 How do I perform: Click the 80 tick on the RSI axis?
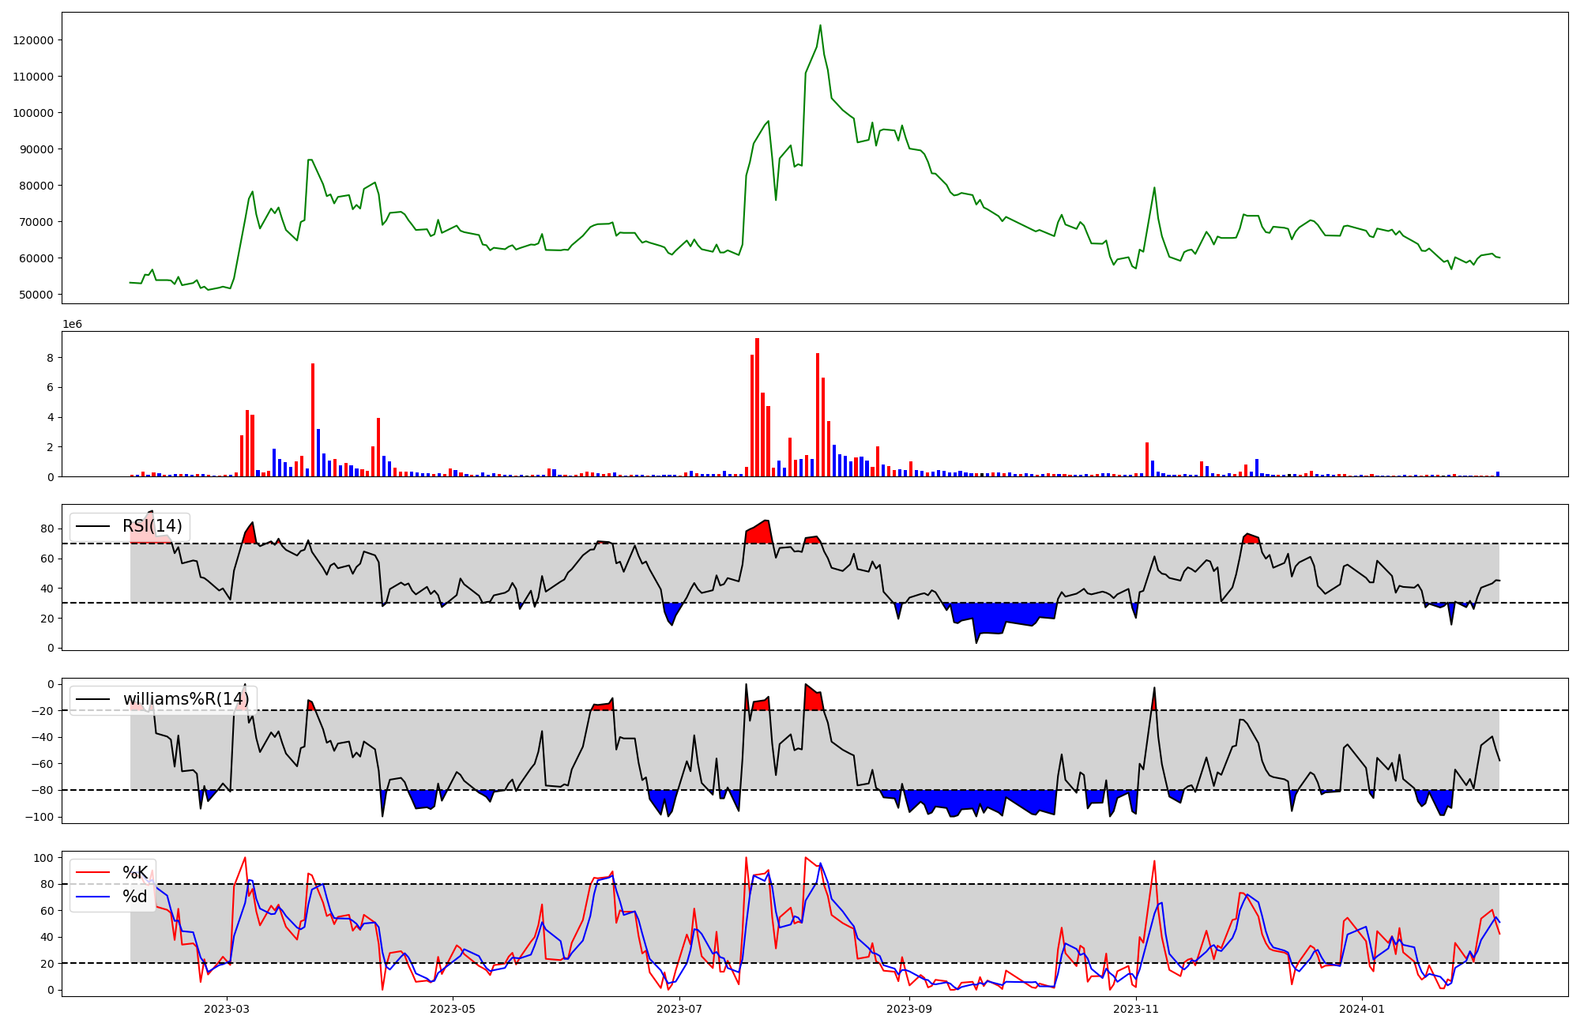tap(48, 529)
